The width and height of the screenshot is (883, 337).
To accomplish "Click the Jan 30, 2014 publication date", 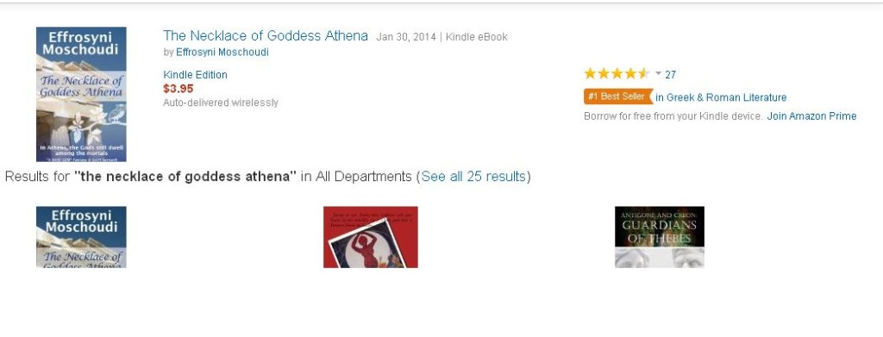I will click(406, 37).
